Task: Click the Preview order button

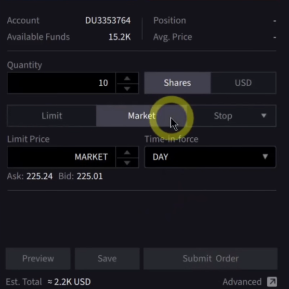Action: coord(38,259)
